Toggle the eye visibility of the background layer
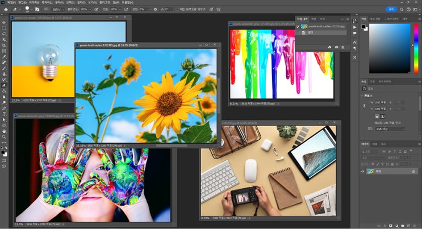This screenshot has height=229, width=422. click(x=363, y=171)
